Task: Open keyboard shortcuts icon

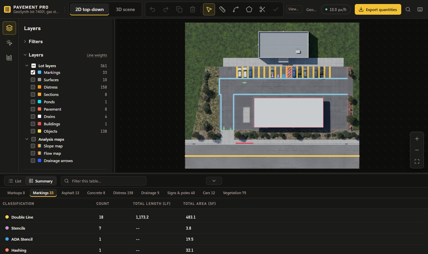Action: click(x=420, y=9)
